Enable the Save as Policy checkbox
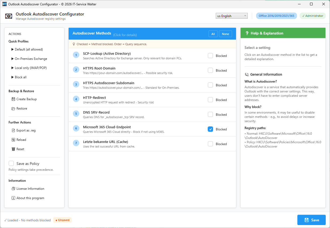Screen dimensions: 330x228 [x=11, y=164]
